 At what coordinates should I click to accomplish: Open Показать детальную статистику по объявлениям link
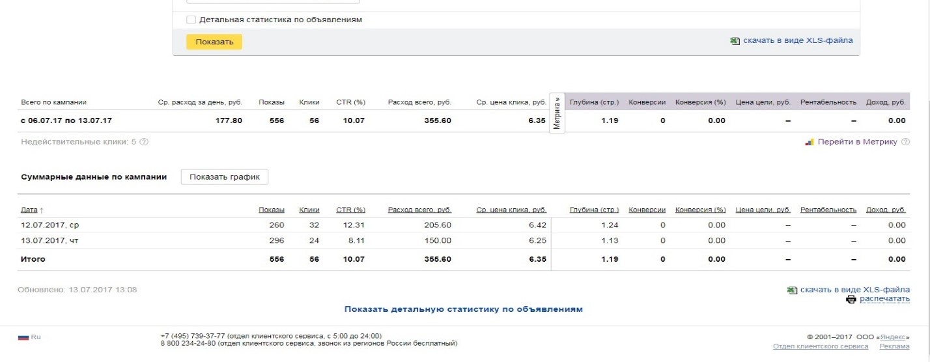click(x=463, y=309)
